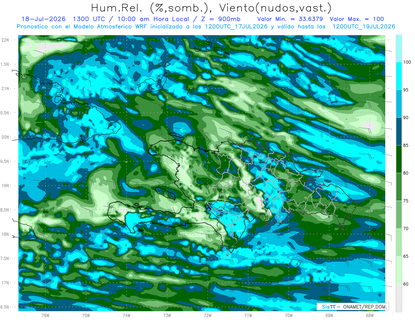Click the '72W' longitude label

click(207, 315)
